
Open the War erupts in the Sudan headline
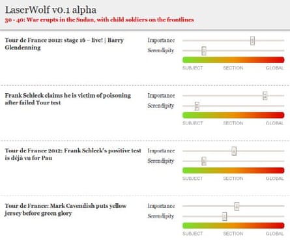point(99,20)
